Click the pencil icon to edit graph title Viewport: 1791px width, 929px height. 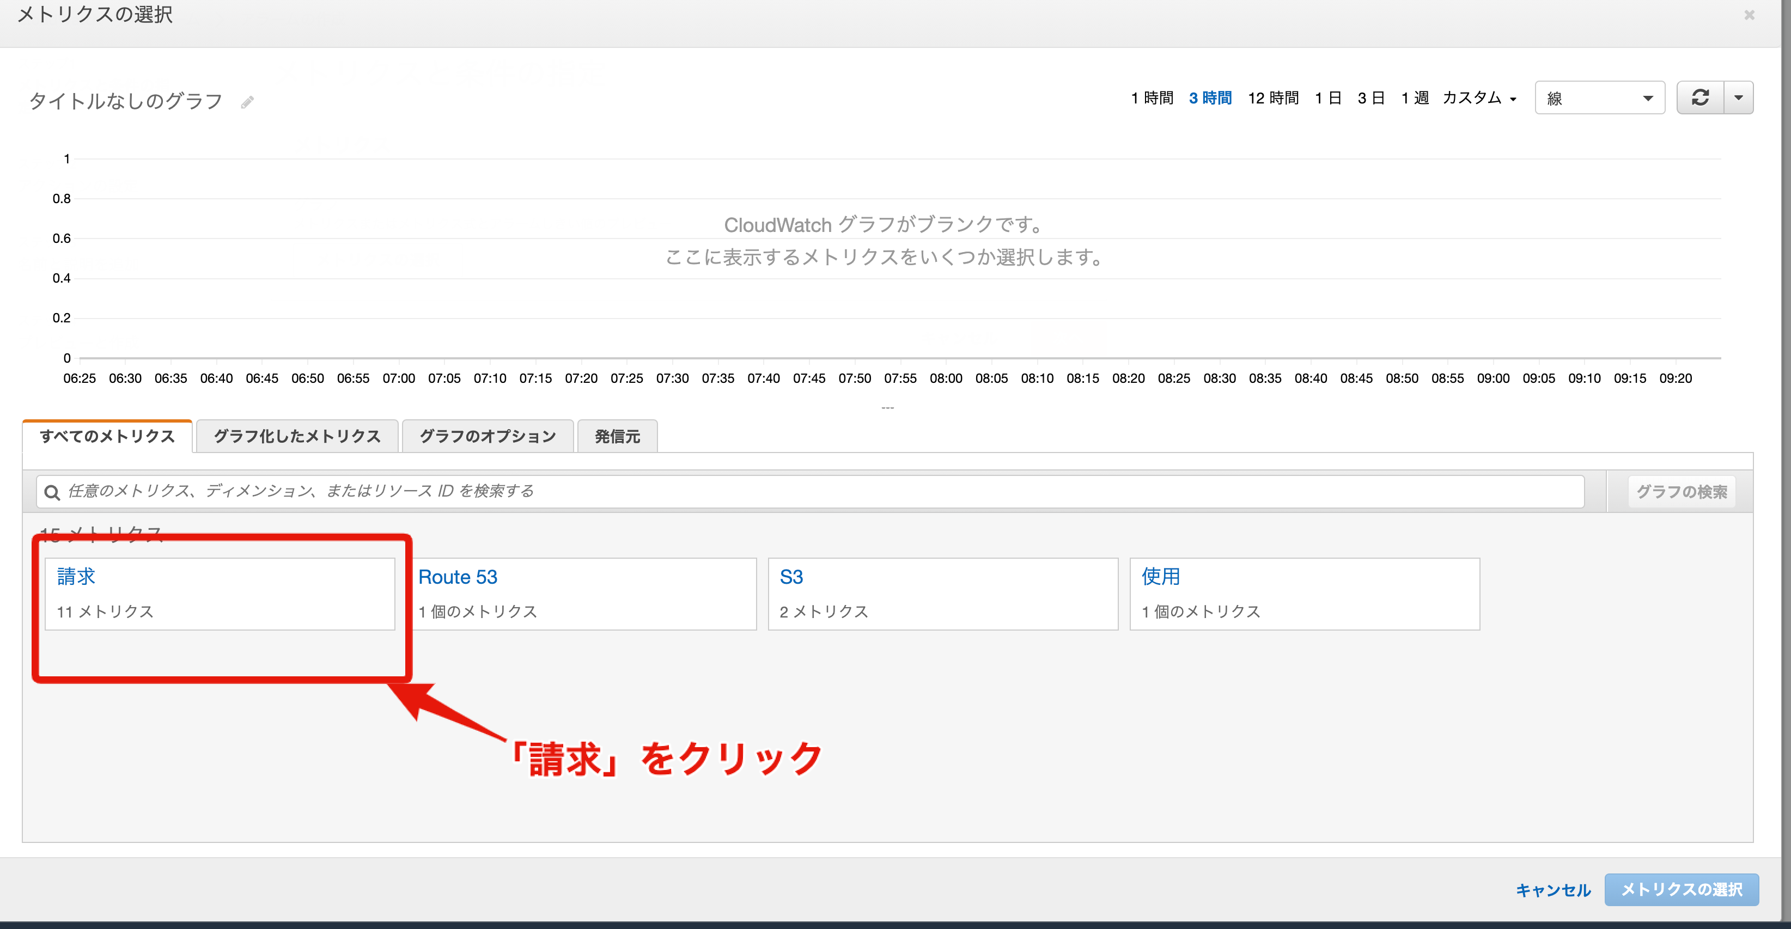[247, 102]
